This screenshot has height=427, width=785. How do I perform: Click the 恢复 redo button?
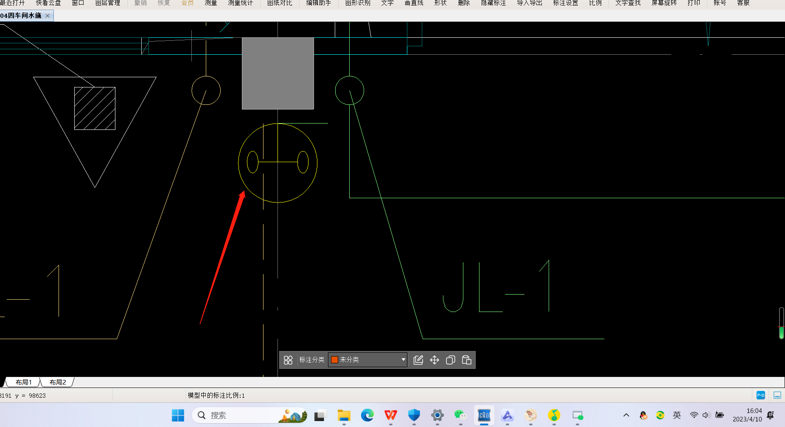tap(164, 3)
